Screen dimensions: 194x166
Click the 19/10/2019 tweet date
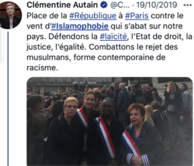click(x=157, y=5)
